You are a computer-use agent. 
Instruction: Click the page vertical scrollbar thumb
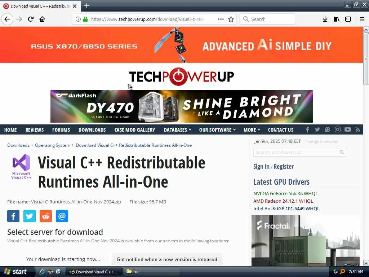[x=366, y=59]
